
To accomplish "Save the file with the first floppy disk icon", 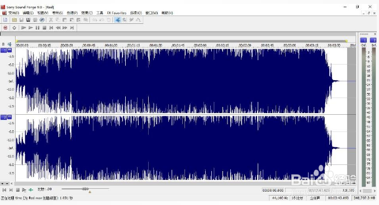I will point(21,20).
